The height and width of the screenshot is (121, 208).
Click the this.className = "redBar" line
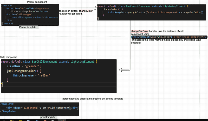pyautogui.click(x=31, y=75)
